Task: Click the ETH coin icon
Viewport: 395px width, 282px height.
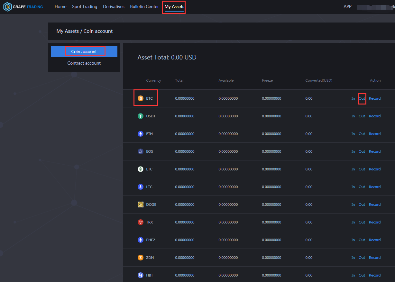Action: coord(141,134)
